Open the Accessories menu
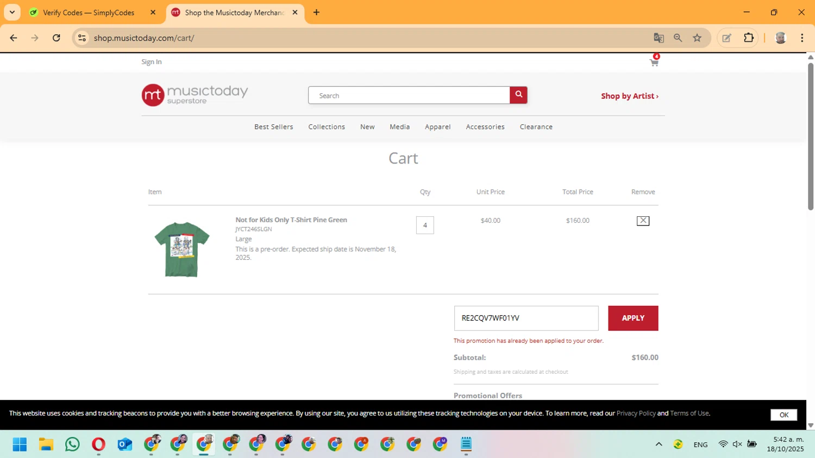 [x=485, y=127]
